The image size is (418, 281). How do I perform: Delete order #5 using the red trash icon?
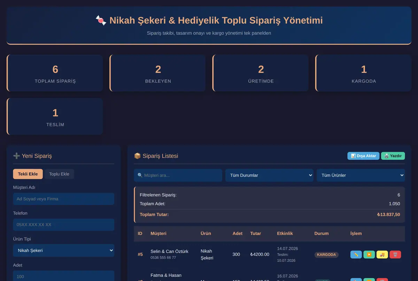[395, 255]
